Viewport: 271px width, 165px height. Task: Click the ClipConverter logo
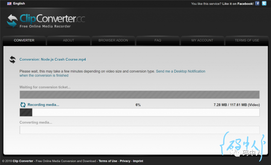46,21
